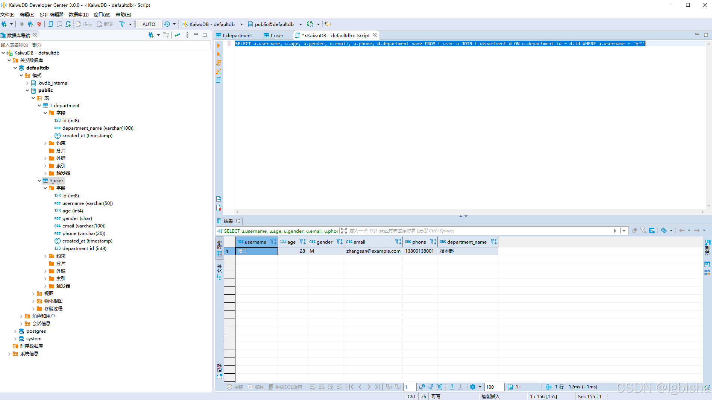Open the KaiwuDB - defaultdb connection dropdown
This screenshot has height=400, width=712.
click(x=241, y=24)
